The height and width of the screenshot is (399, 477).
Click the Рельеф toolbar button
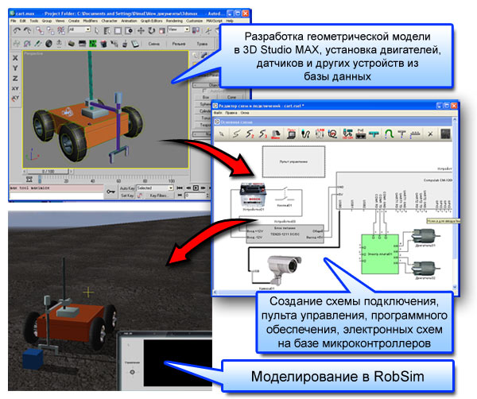coord(179,44)
